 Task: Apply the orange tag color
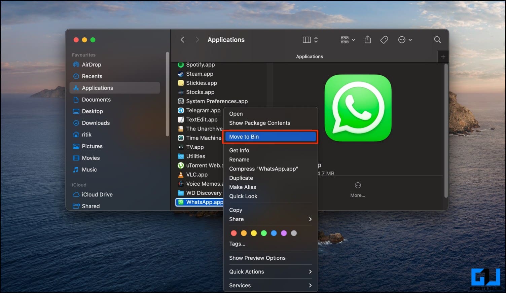point(244,233)
